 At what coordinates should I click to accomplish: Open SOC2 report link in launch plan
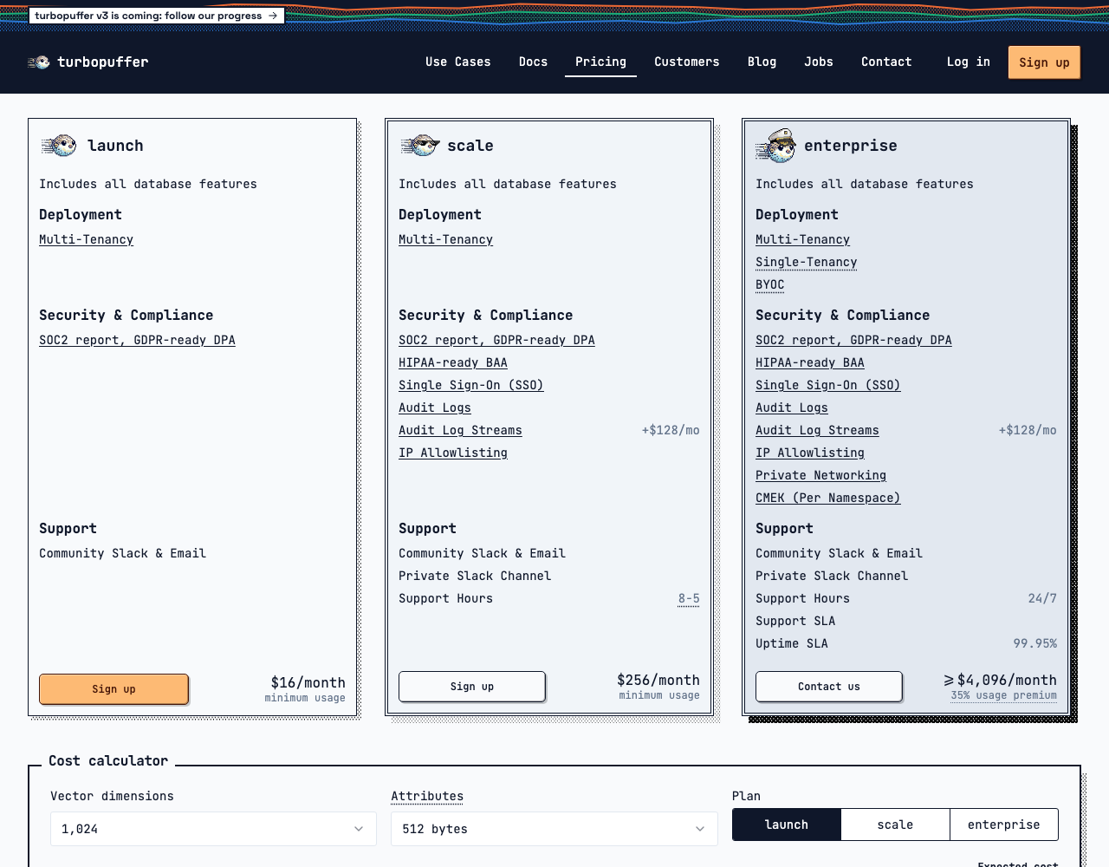click(x=137, y=340)
